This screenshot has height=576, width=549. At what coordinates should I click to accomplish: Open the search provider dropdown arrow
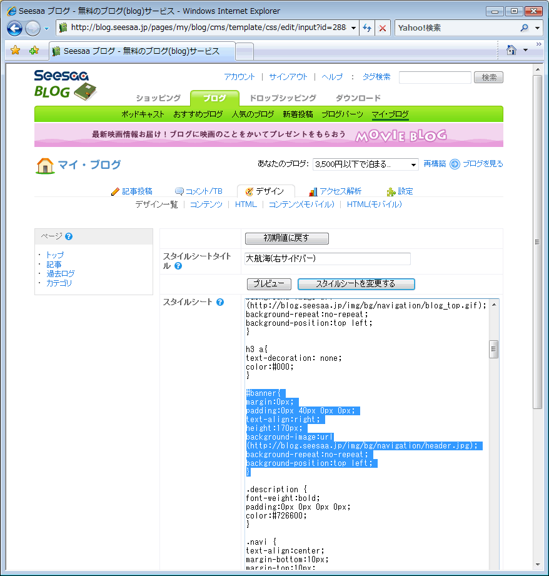538,28
